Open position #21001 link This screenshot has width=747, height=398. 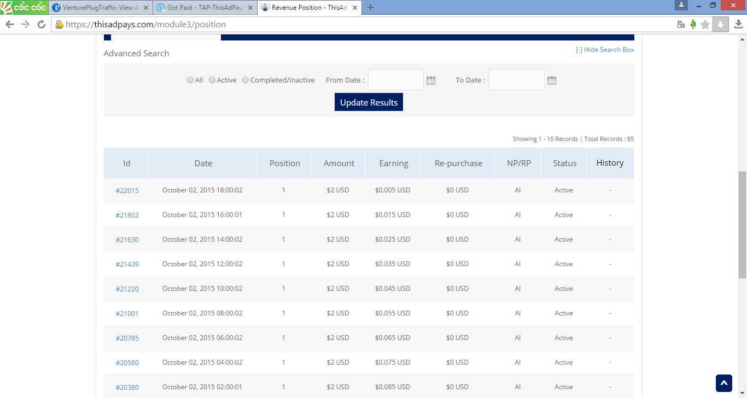(127, 314)
